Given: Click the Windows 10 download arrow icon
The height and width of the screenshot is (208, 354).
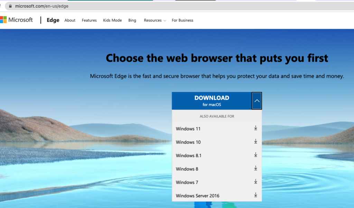Looking at the screenshot, I should 256,142.
